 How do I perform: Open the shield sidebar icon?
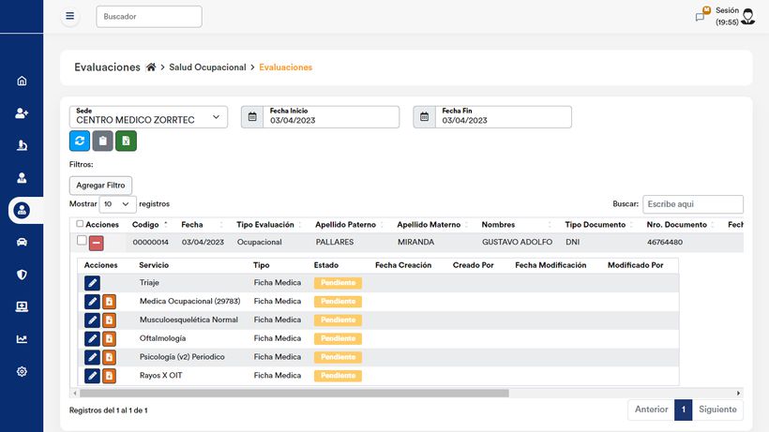22,275
